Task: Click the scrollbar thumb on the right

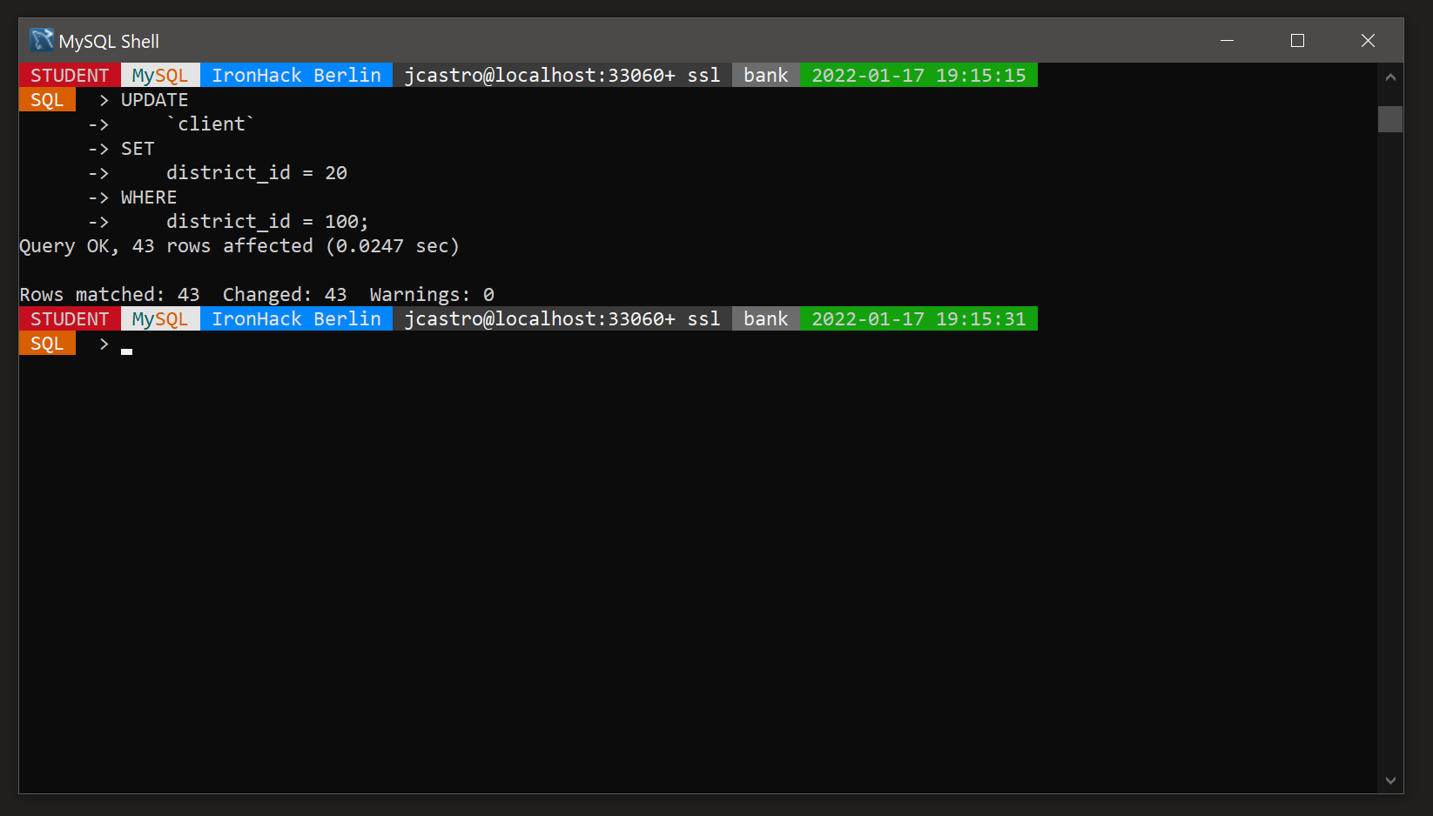Action: pyautogui.click(x=1390, y=119)
